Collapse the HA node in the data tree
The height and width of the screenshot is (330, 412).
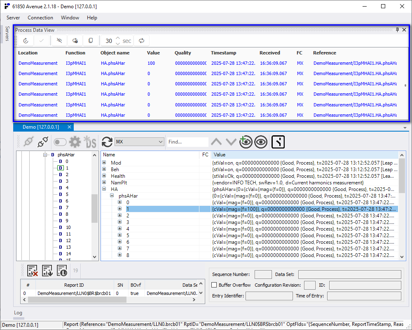[104, 189]
